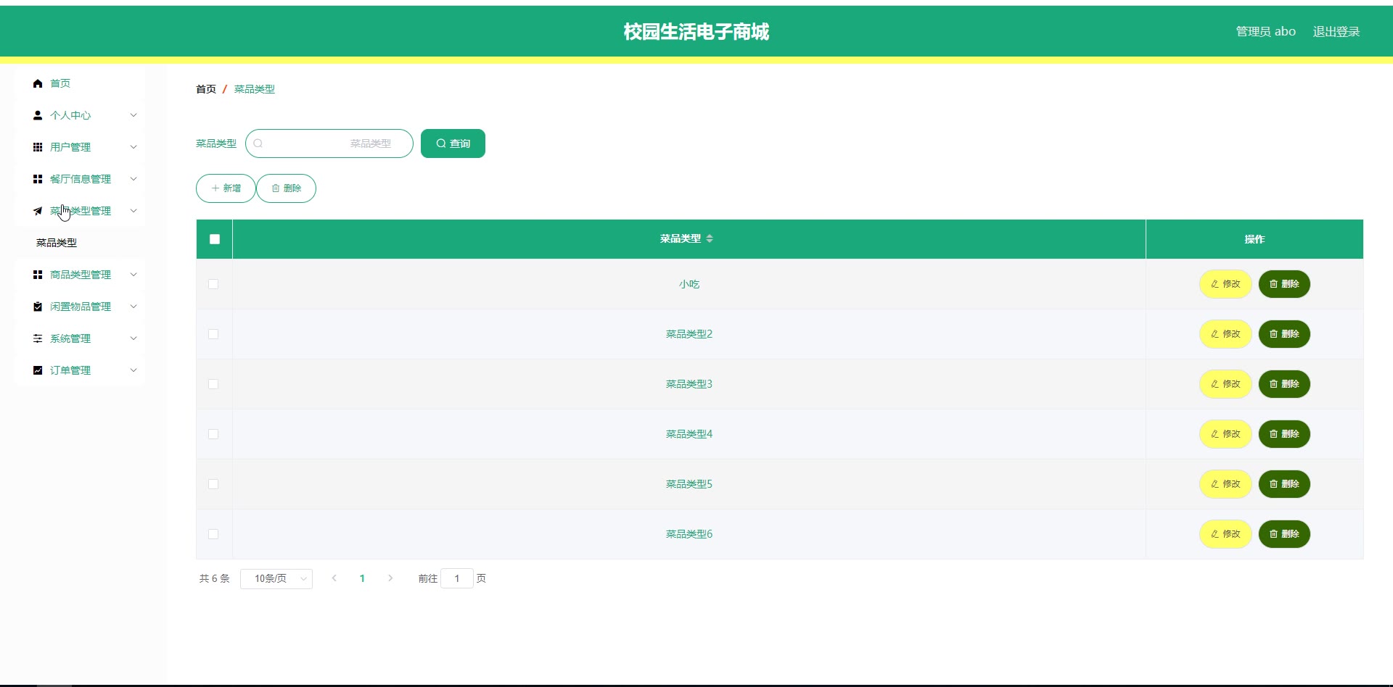Viewport: 1393px width, 687px height.
Task: Click the clipboard icon beside 闲置物品管理
Action: coord(38,307)
